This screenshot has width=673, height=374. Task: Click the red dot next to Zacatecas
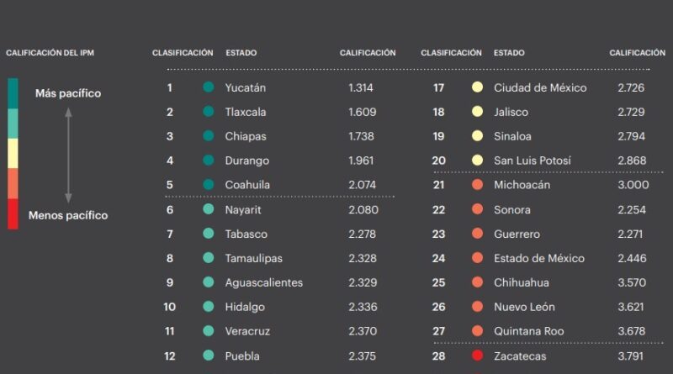coord(477,356)
